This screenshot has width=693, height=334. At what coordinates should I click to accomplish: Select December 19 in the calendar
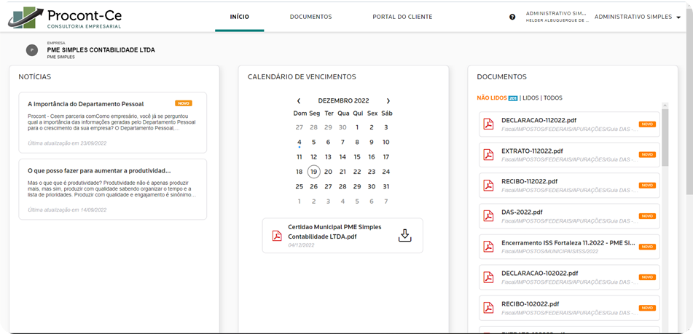point(313,172)
